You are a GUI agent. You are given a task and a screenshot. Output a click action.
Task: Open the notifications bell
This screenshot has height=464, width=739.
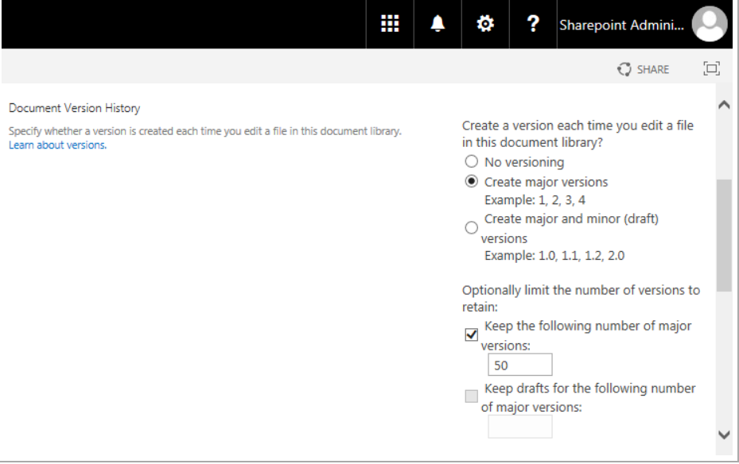(438, 24)
